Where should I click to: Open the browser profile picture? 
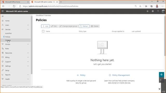point(157,6)
